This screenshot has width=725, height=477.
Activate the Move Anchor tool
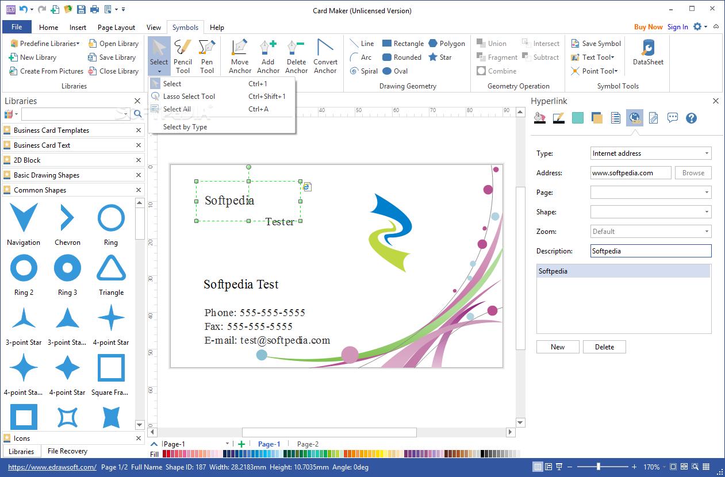click(240, 56)
